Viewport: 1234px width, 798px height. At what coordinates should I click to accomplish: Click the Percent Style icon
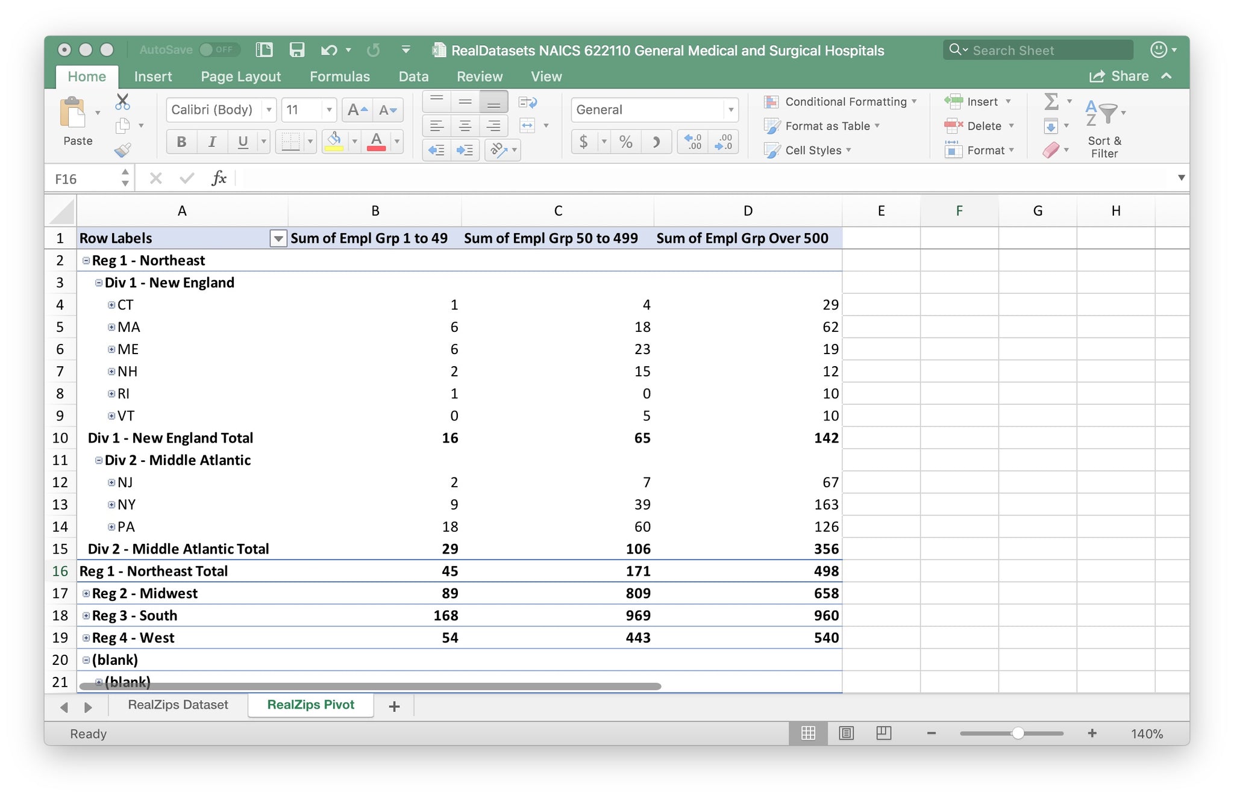point(625,142)
